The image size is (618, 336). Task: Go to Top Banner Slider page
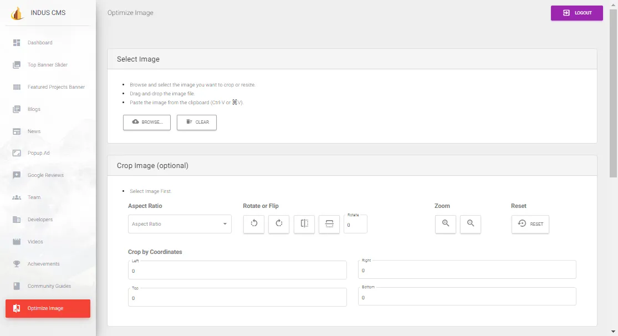point(47,65)
